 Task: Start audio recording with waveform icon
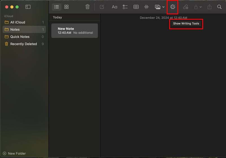click(x=146, y=7)
